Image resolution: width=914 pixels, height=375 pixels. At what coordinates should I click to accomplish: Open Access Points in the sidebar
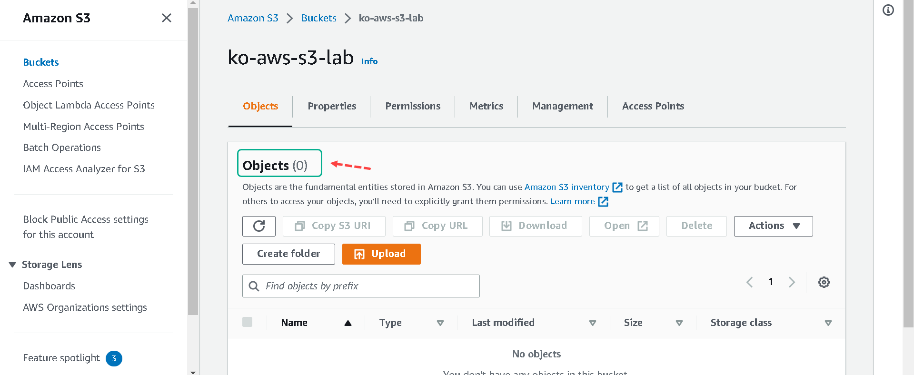point(53,84)
